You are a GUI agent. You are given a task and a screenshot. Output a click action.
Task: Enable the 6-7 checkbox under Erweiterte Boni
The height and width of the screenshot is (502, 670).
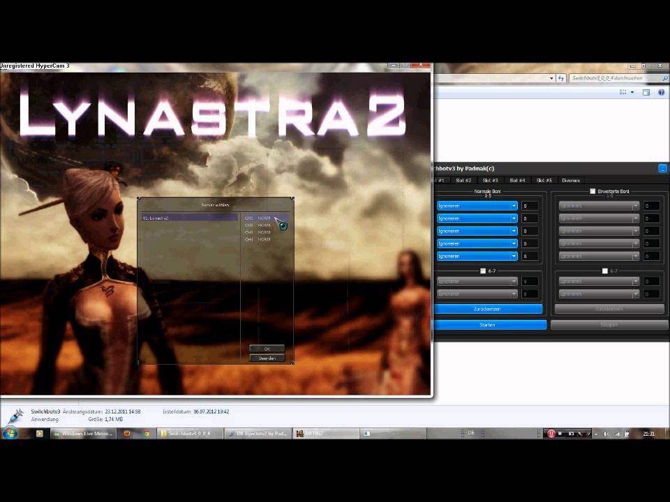pos(604,271)
